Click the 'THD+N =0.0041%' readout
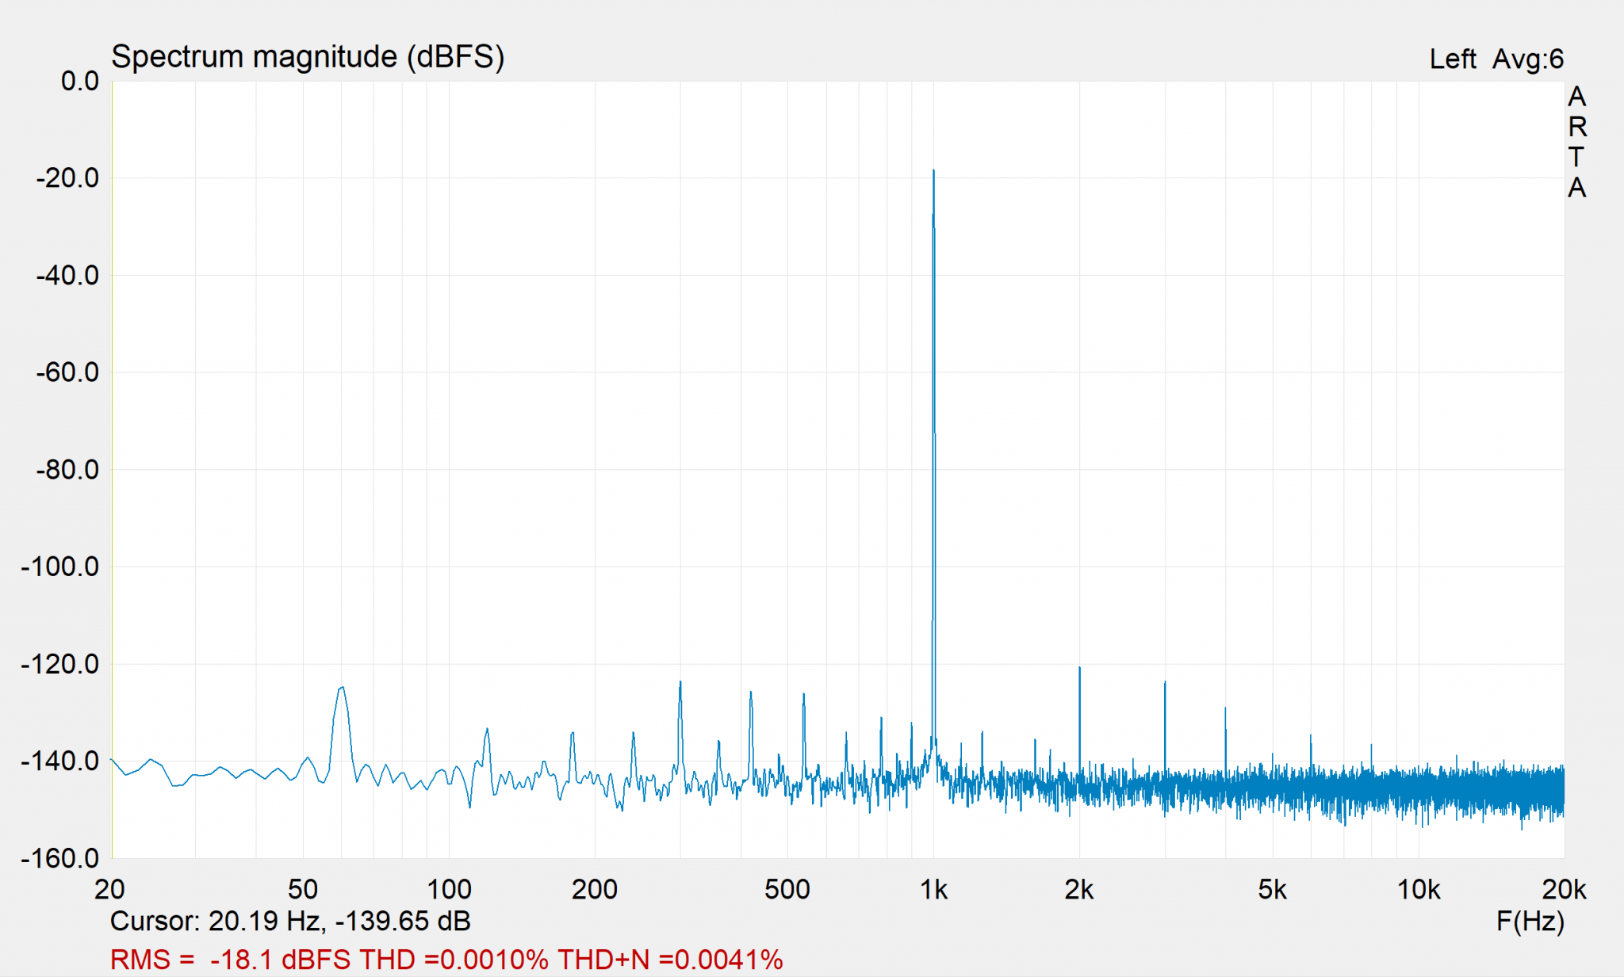Screen dimensions: 1624x977 pos(670,960)
